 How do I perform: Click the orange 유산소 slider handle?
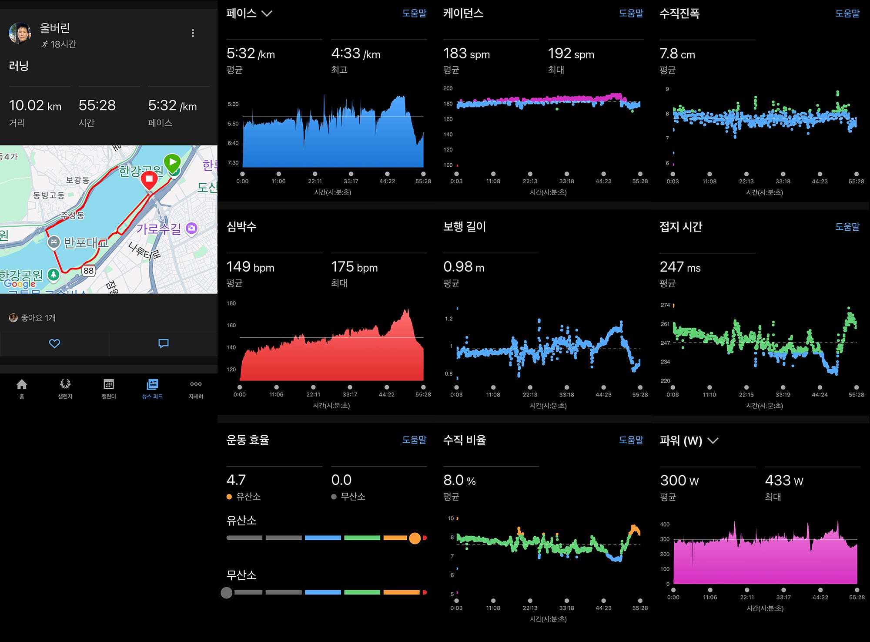[x=415, y=538]
